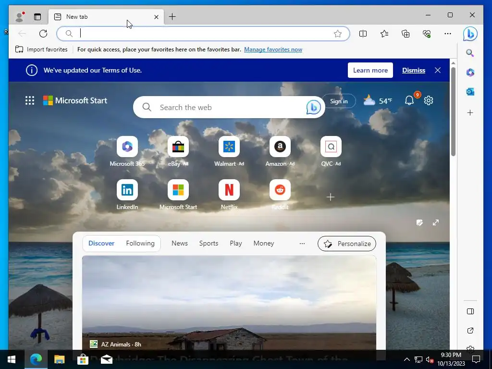The image size is (492, 369).
Task: Add sidebar app with plus icon
Action: click(470, 112)
